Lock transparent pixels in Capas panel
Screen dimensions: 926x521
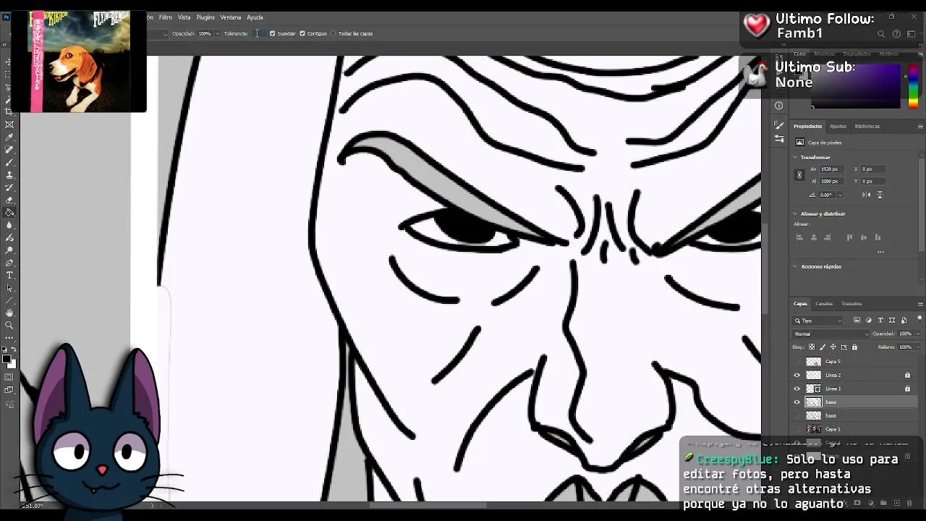click(812, 347)
